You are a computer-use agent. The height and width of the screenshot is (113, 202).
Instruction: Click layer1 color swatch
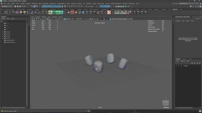click(x=184, y=66)
